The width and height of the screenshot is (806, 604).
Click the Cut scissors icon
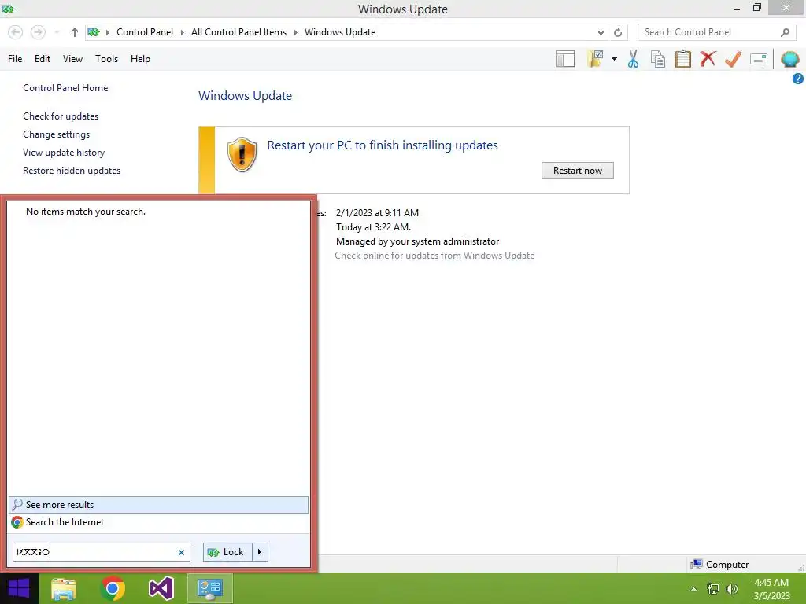pos(634,59)
